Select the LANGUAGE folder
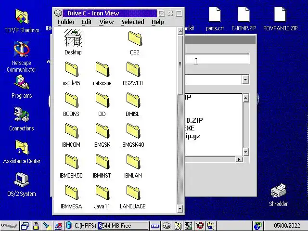The height and width of the screenshot is (231, 308). 133,192
